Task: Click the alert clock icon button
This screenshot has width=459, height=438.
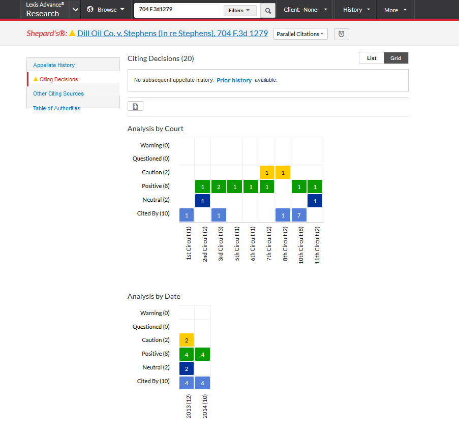Action: point(341,34)
